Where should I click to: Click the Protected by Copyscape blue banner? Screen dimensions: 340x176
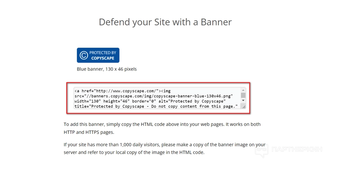tap(98, 55)
